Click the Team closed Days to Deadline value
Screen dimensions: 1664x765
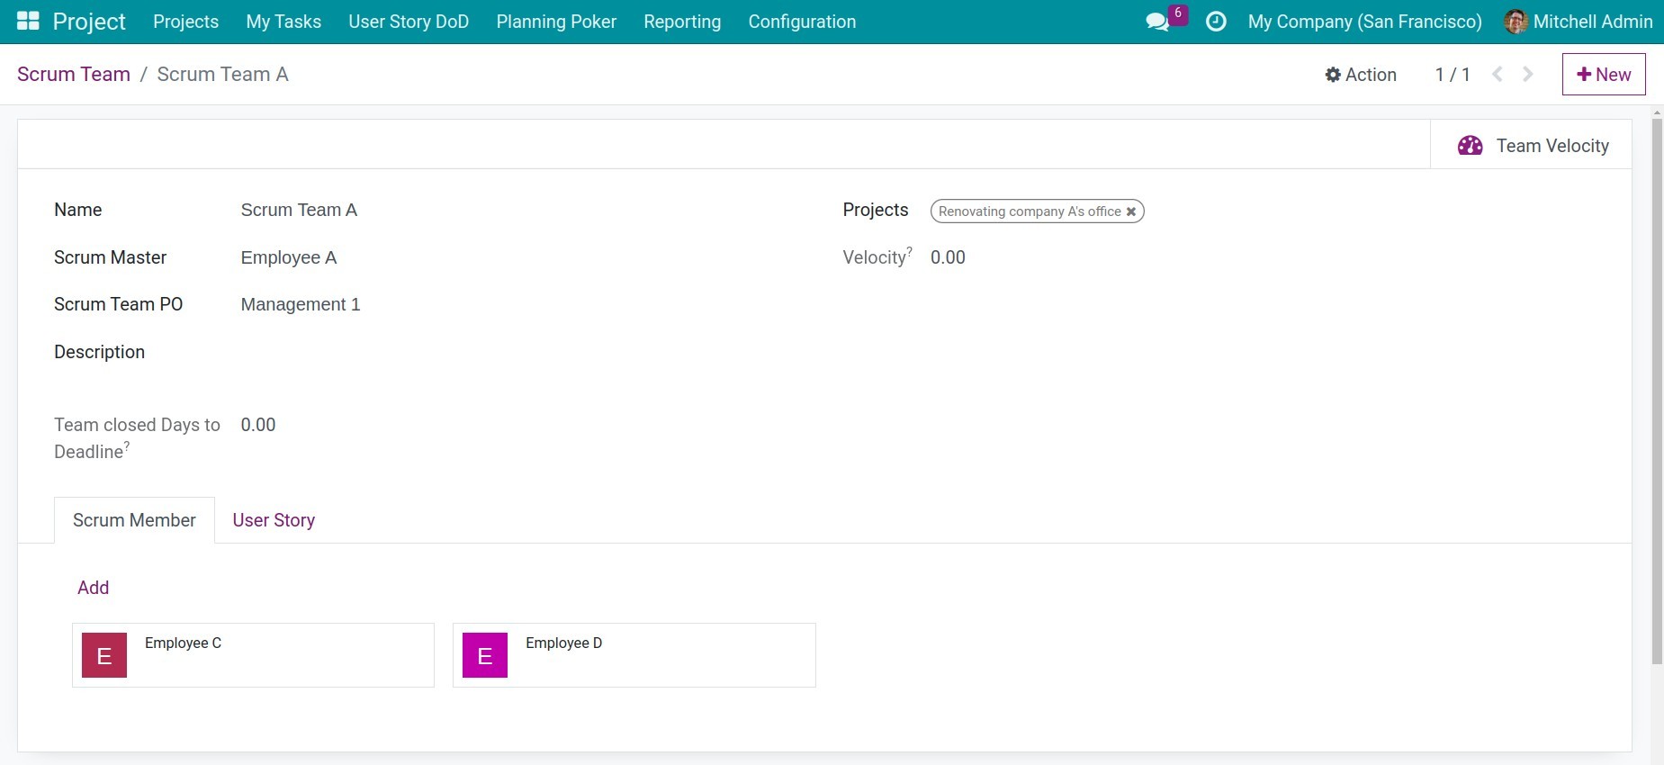click(x=258, y=425)
